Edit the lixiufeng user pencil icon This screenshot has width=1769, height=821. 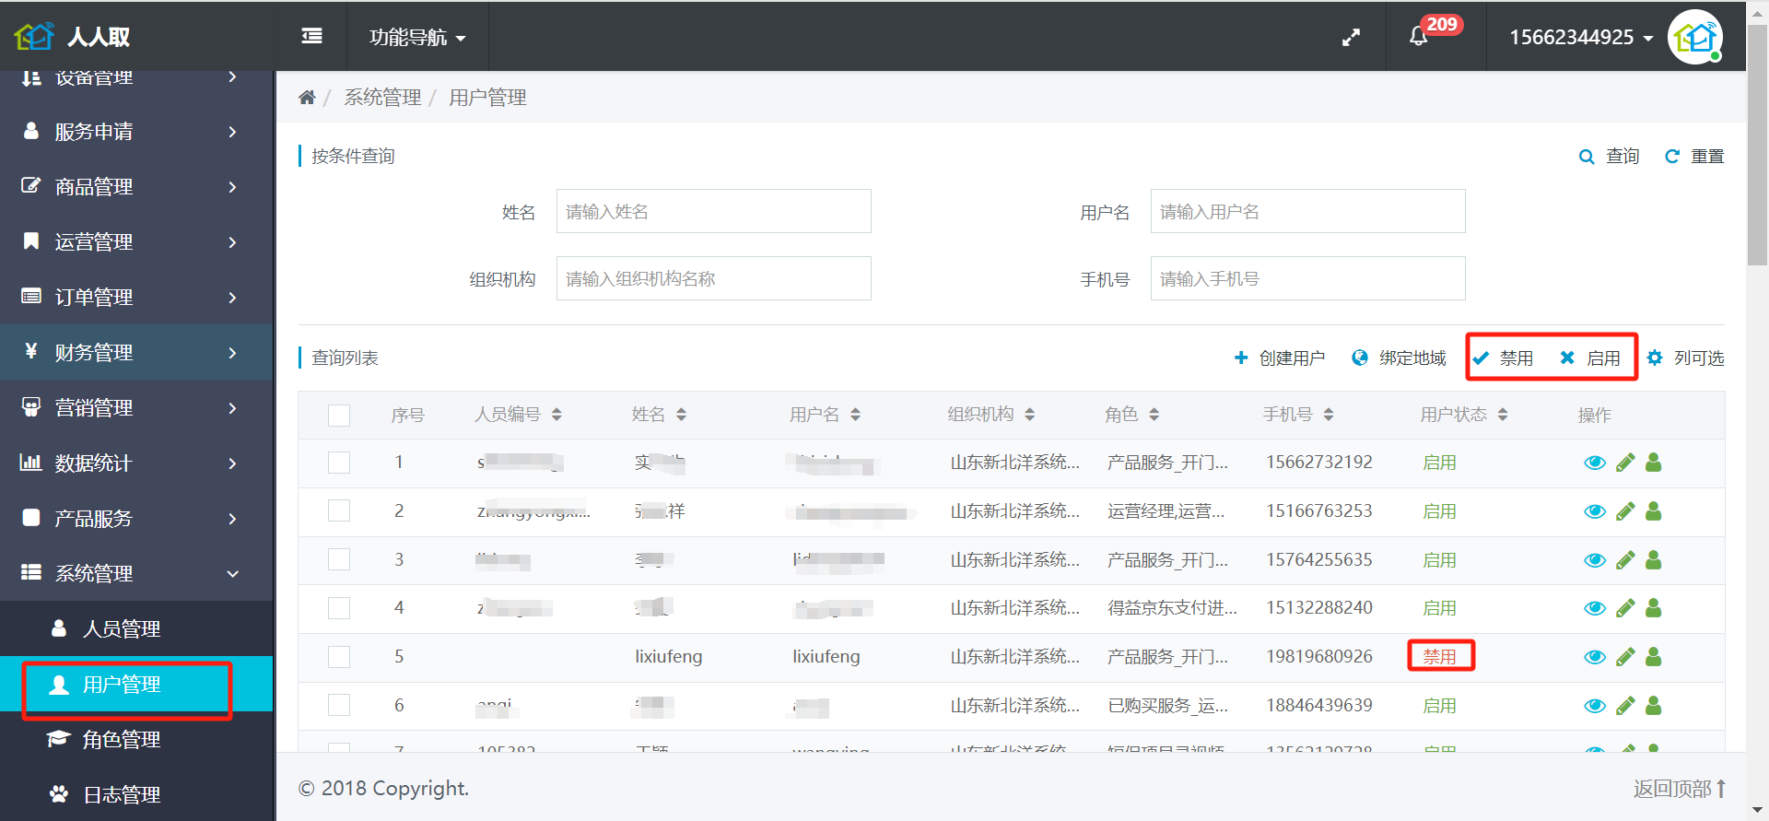coord(1625,657)
